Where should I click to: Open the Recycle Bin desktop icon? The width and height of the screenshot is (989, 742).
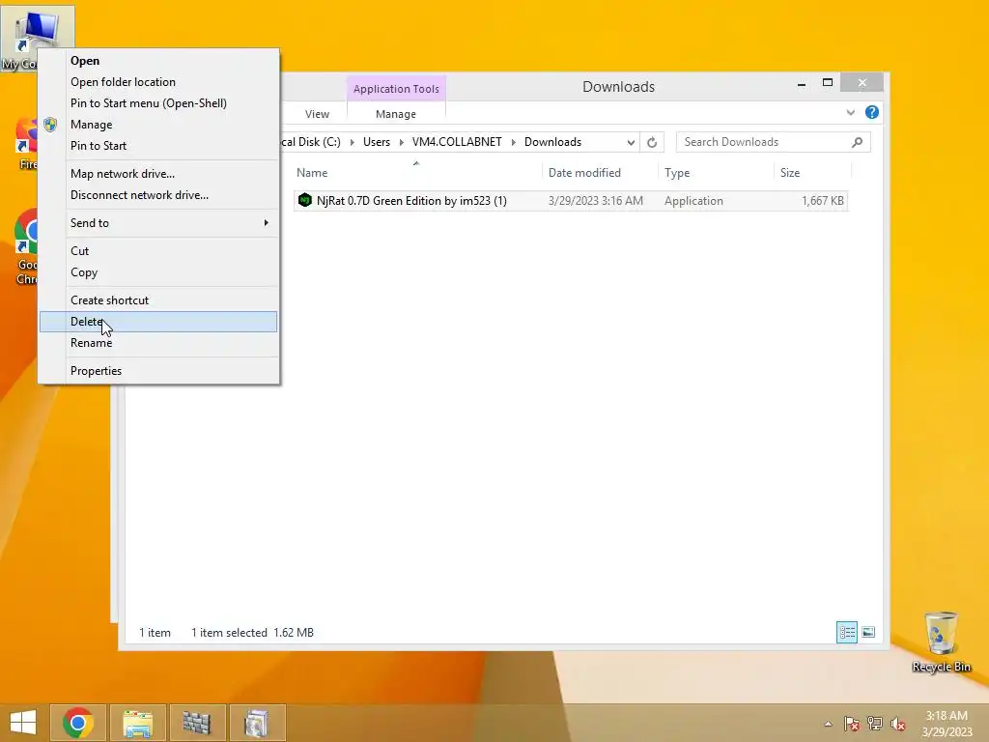(x=941, y=642)
